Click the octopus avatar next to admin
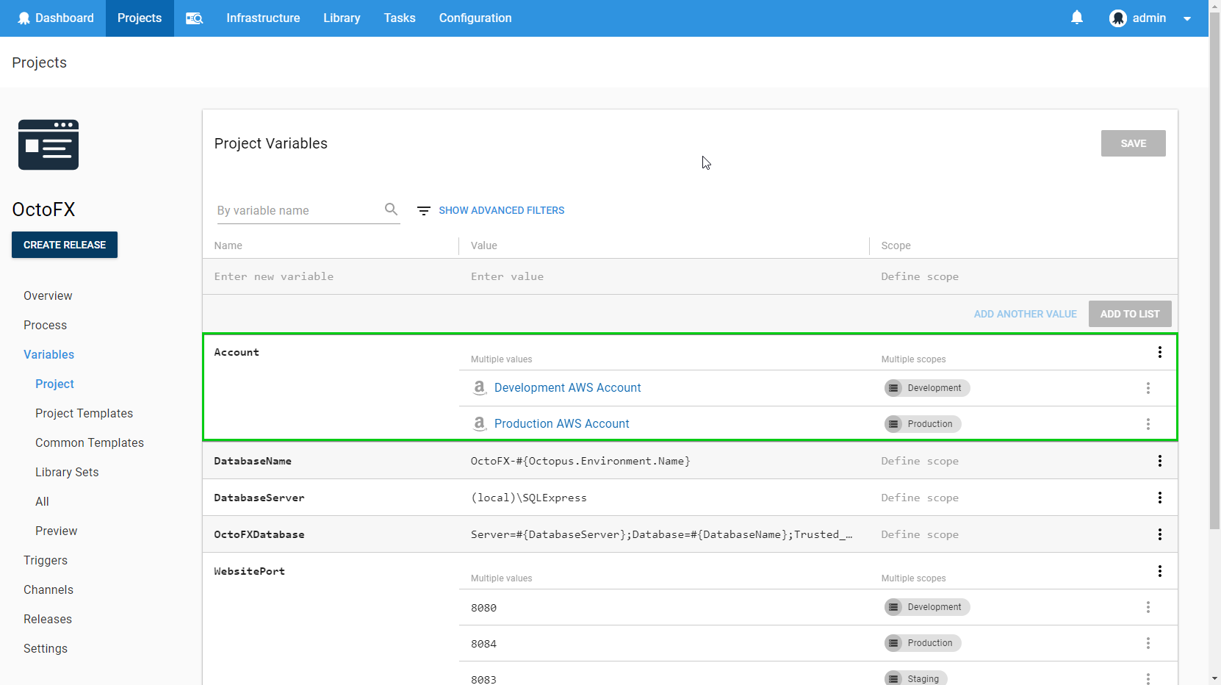 point(1118,18)
